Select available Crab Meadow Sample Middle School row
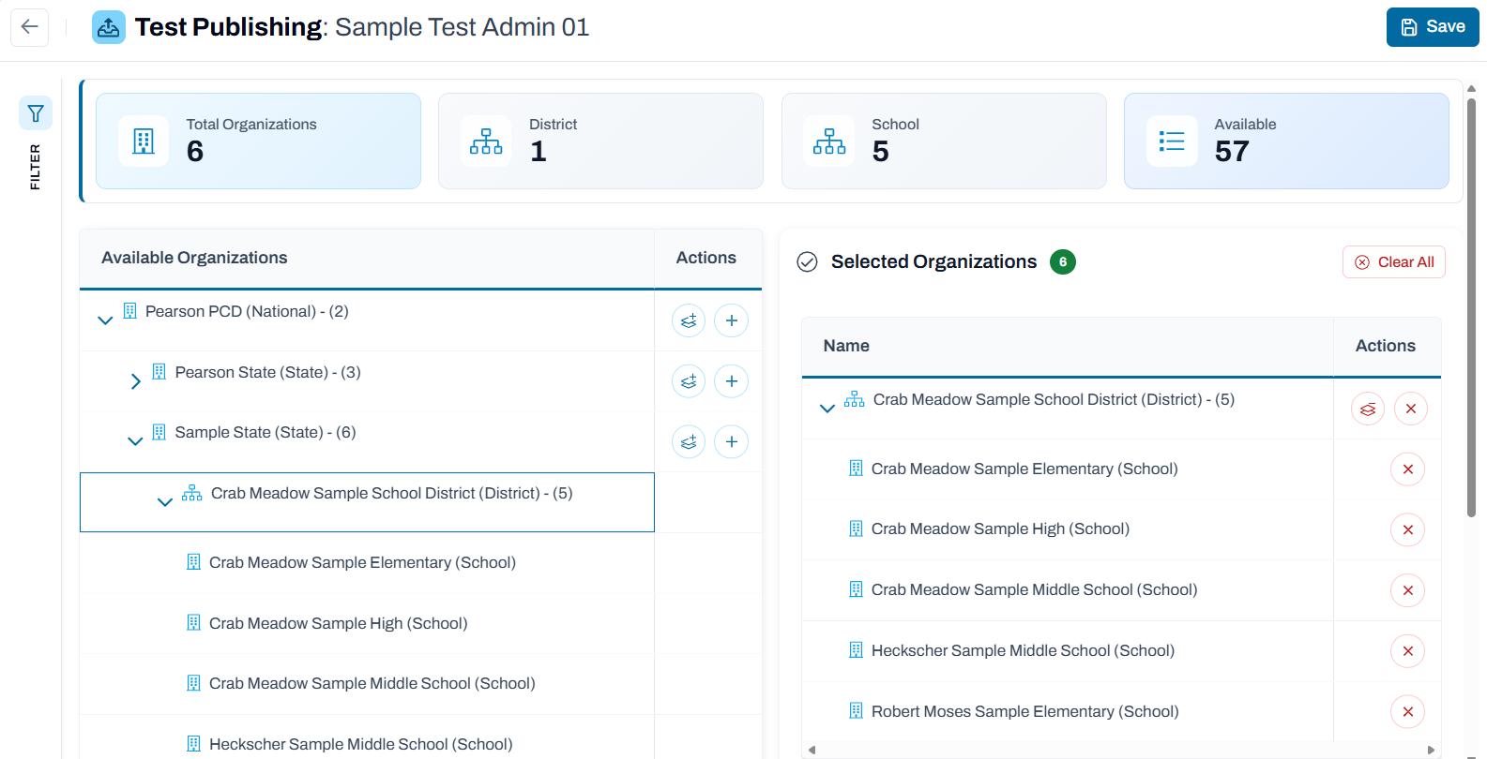1487x759 pixels. 367,684
